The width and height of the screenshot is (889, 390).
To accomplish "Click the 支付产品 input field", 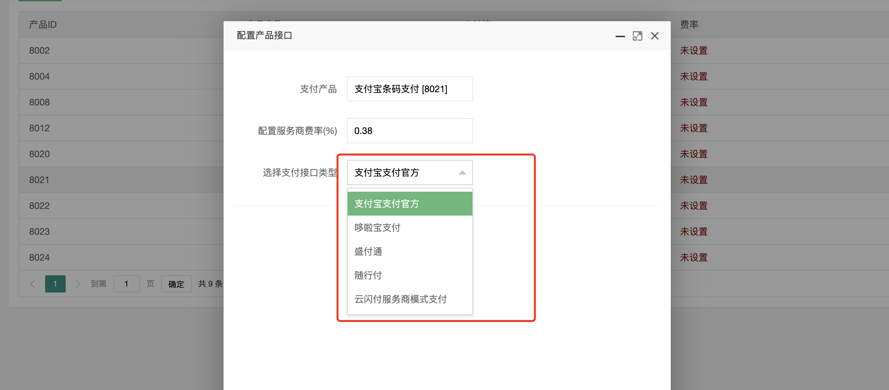I will 410,89.
